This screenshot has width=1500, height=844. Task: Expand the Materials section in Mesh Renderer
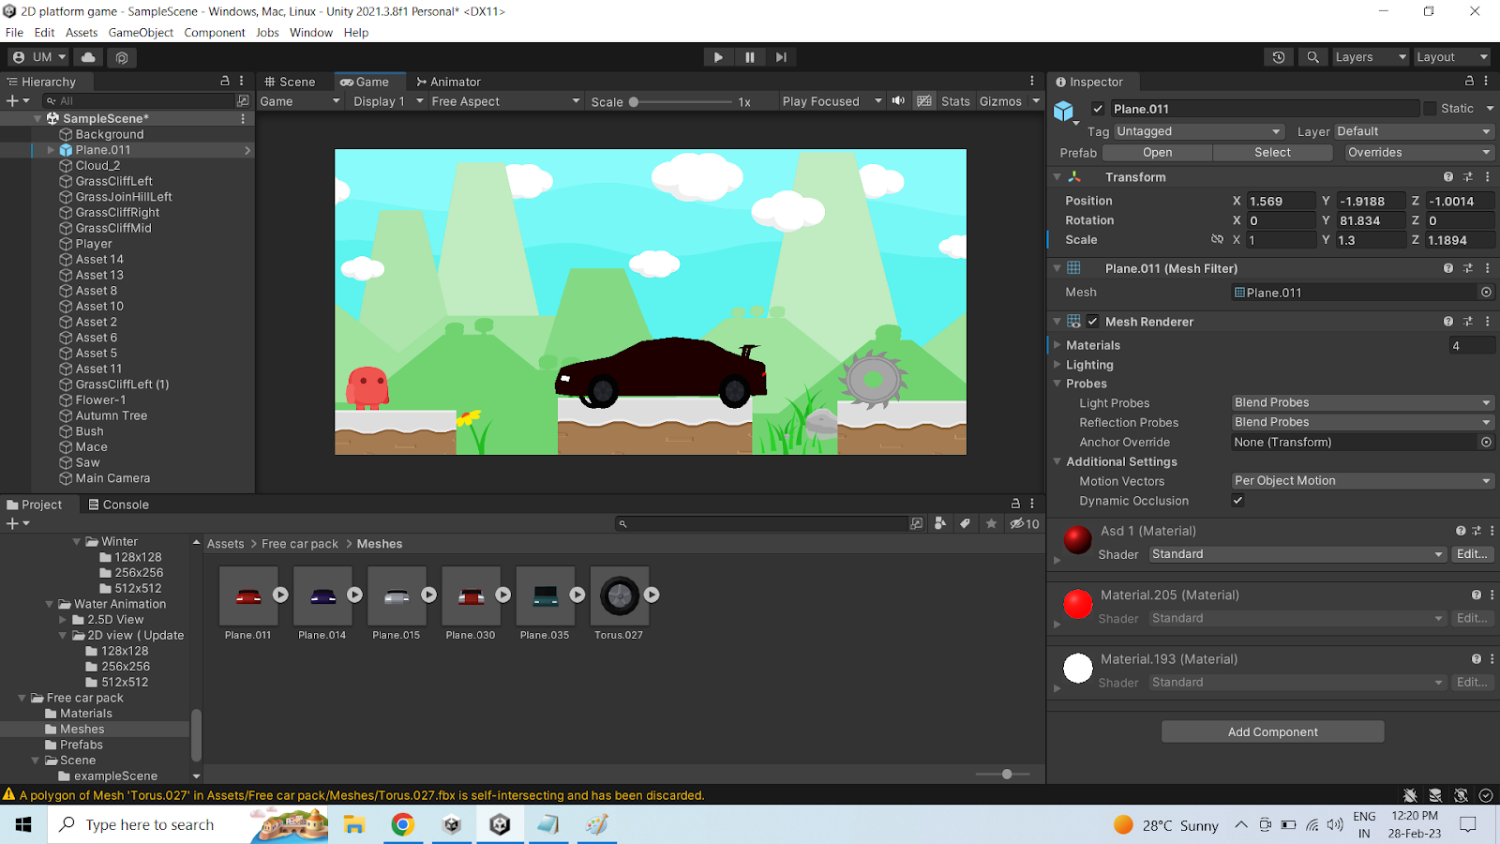[1057, 345]
